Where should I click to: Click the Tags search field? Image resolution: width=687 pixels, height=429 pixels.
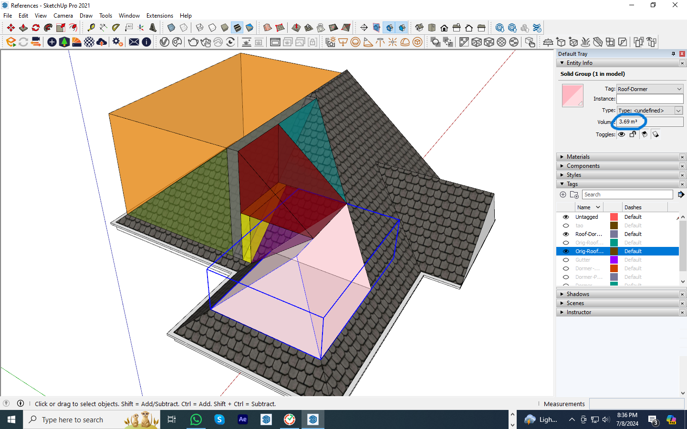pos(627,194)
